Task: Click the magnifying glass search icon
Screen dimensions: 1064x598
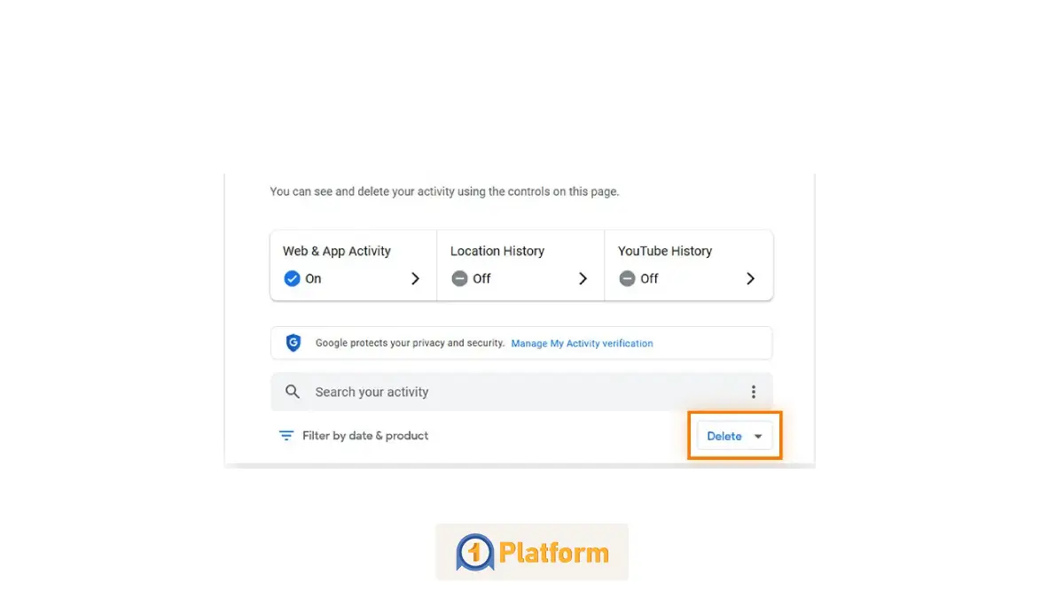Action: [x=293, y=392]
